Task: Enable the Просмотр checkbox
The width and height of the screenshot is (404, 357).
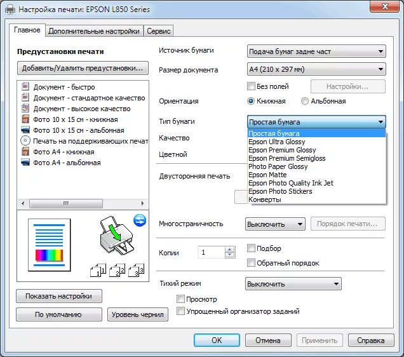Action: 180,299
